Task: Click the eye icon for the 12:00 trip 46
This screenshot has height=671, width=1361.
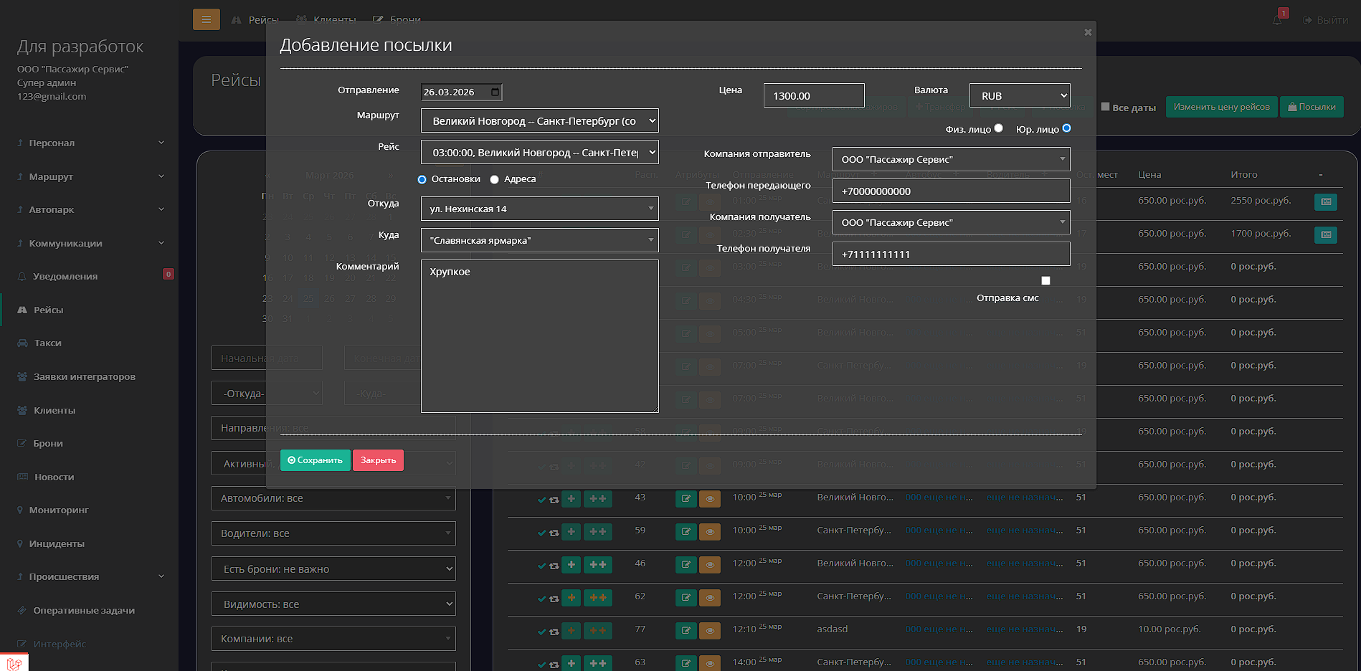Action: coord(709,564)
